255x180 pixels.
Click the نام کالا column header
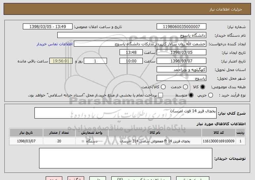tap(155, 133)
